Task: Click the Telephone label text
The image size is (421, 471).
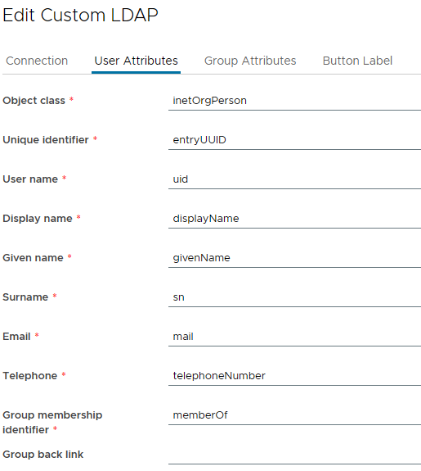Action: [30, 376]
